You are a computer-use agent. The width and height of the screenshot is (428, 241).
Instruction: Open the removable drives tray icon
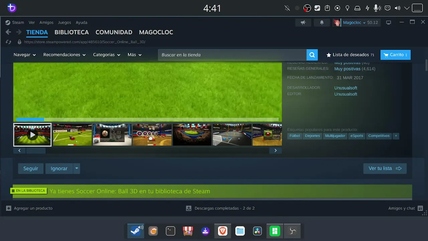[357, 8]
